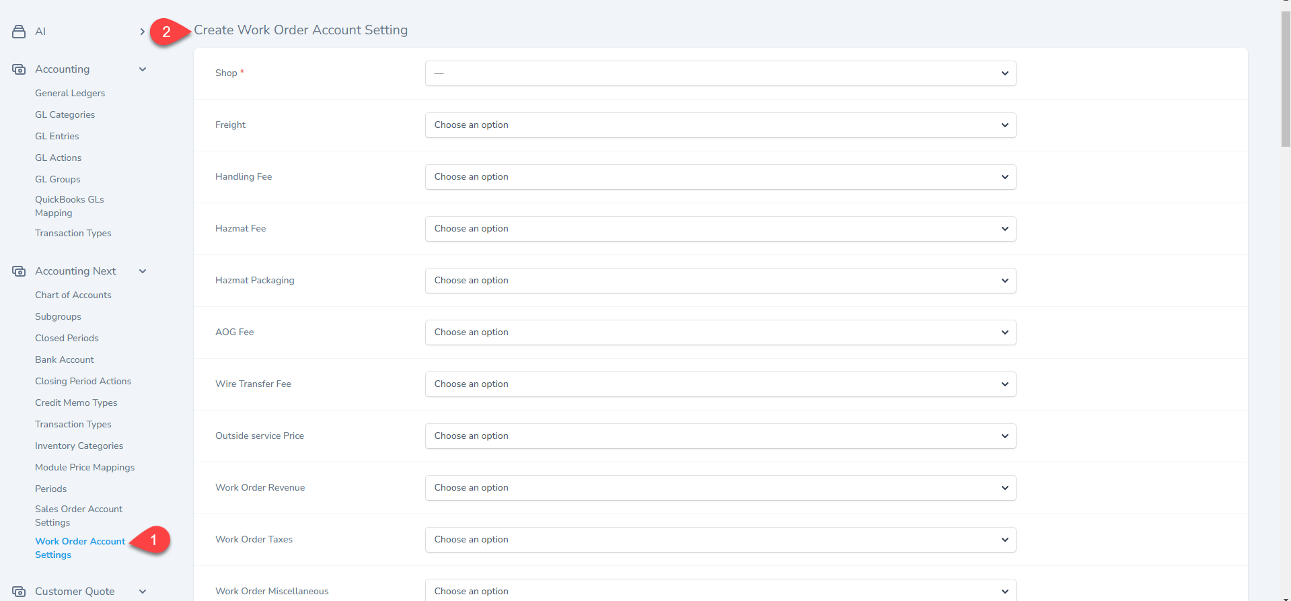1291x601 pixels.
Task: Click the AI briefcase icon in sidebar
Action: [19, 32]
